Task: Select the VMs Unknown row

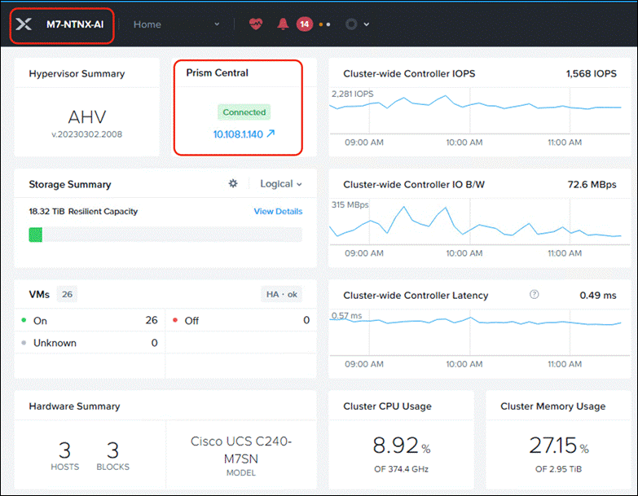Action: tap(90, 343)
